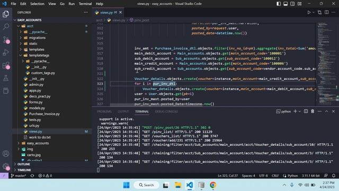Image resolution: width=339 pixels, height=191 pixels.
Task: Switch to the Output panel tab
Action: pos(123,111)
